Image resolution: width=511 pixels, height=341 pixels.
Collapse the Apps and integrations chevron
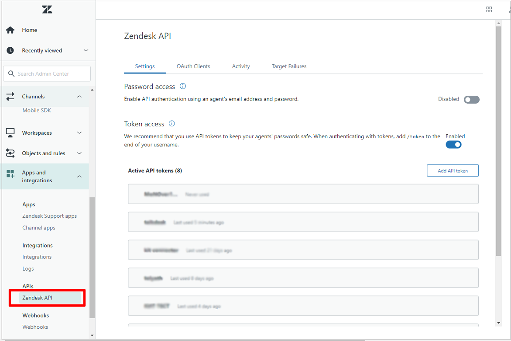click(x=79, y=176)
